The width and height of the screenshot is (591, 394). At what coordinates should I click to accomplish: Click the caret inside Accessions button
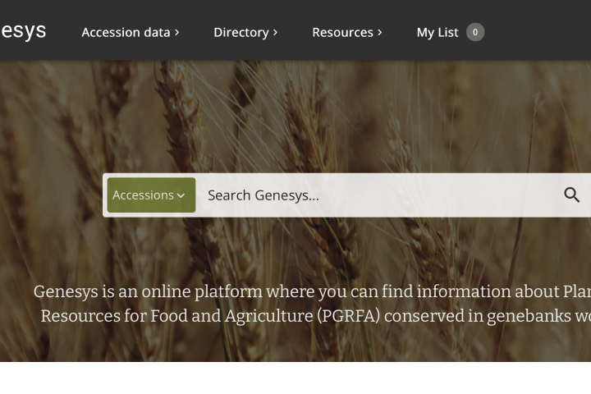coord(181,195)
